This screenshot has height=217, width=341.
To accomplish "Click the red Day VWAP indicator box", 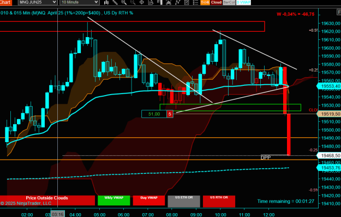I will [149, 201].
